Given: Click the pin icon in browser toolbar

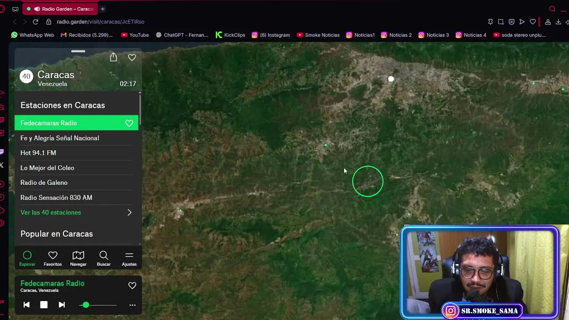Looking at the screenshot, I should pyautogui.click(x=490, y=22).
